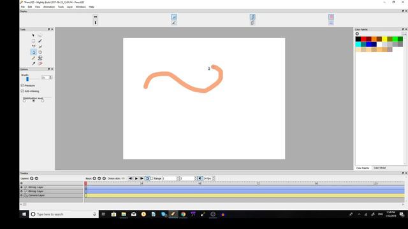Open Chrome from the taskbar

click(x=183, y=214)
